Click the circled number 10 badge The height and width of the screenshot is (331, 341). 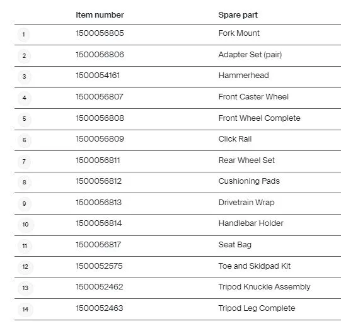coord(25,225)
